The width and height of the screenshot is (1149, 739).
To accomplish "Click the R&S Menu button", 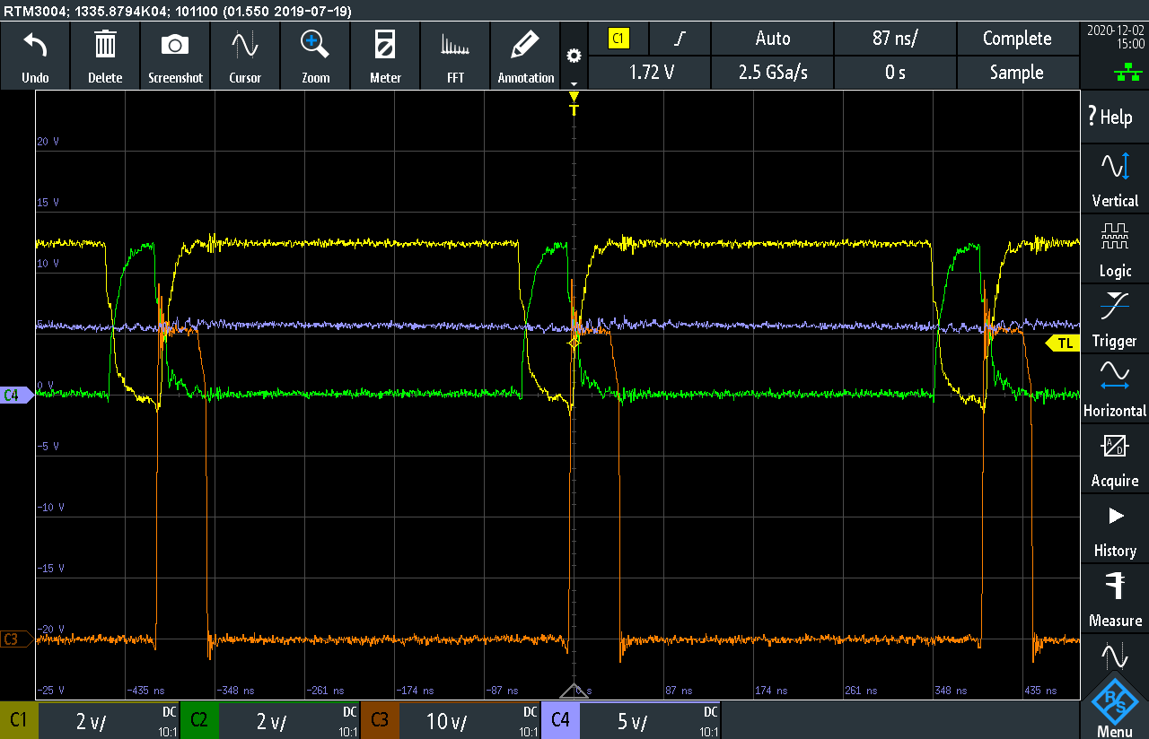I will [x=1114, y=706].
